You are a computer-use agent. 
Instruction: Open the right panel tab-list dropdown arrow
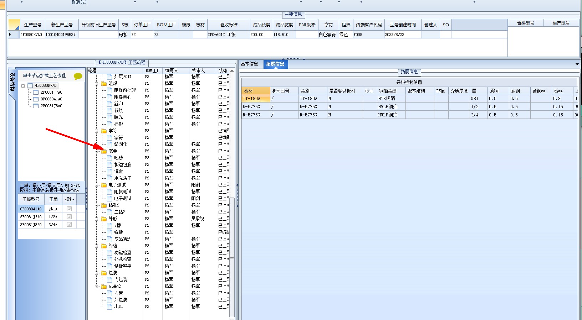[577, 64]
